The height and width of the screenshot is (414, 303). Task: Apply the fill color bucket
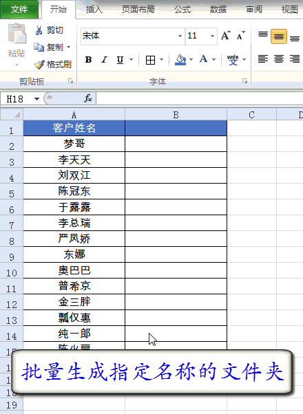180,60
